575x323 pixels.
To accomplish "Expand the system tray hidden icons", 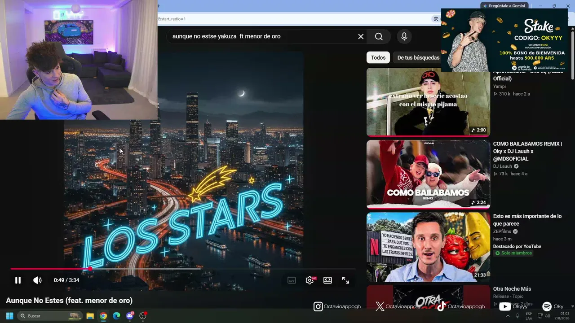I will [508, 316].
